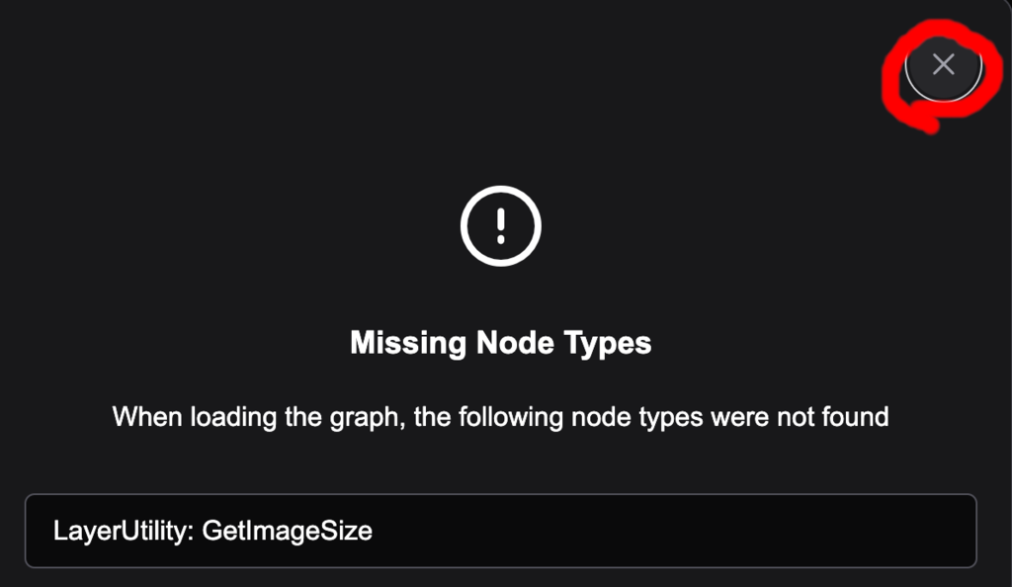
Task: Click the X icon inside the red circle
Action: pos(944,64)
